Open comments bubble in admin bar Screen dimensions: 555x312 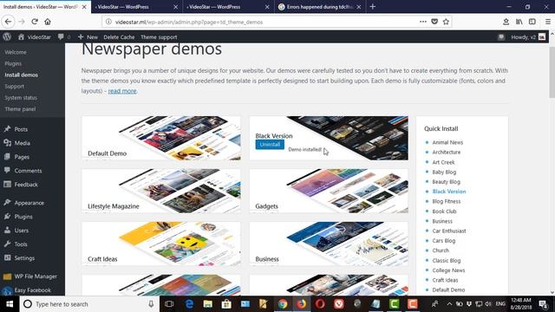(63, 36)
